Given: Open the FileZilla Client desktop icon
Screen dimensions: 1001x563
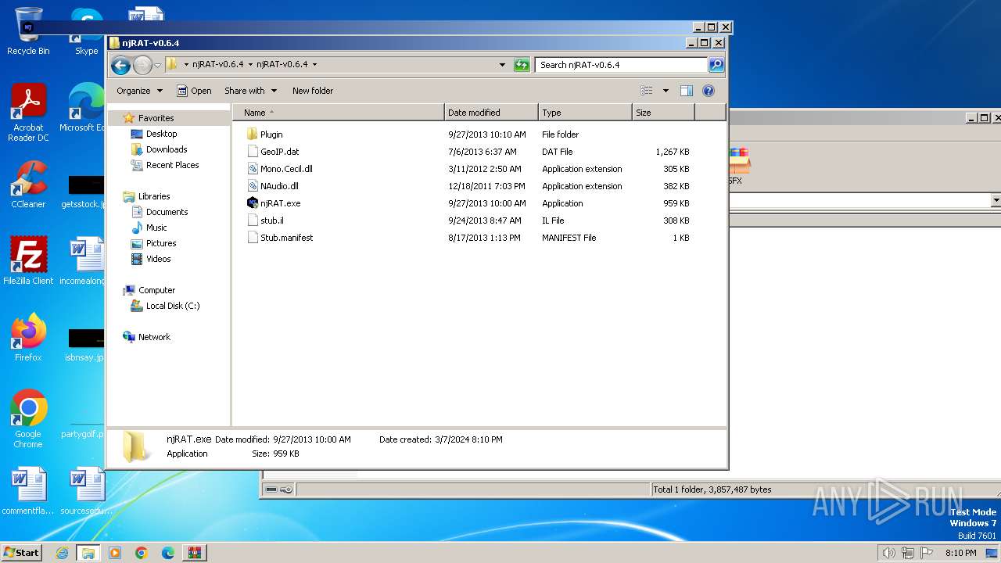Looking at the screenshot, I should [28, 261].
